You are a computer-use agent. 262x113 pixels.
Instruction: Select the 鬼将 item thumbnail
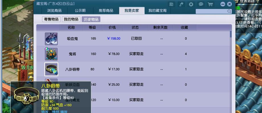coord(51,54)
